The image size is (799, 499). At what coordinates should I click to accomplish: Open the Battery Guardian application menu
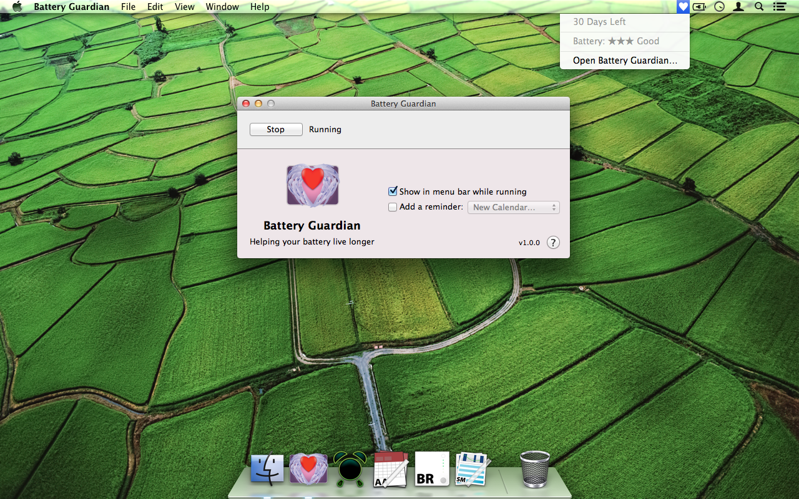(72, 7)
